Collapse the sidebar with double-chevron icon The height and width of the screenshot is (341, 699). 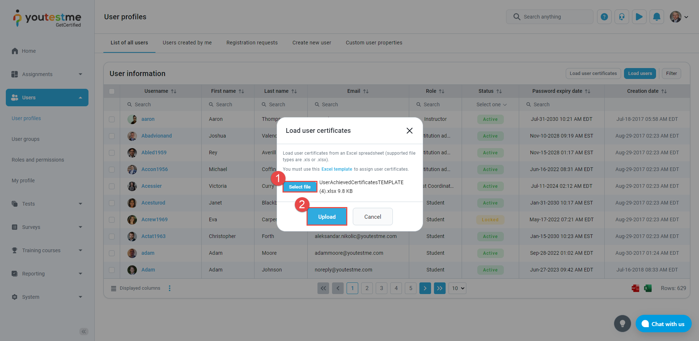tap(84, 331)
